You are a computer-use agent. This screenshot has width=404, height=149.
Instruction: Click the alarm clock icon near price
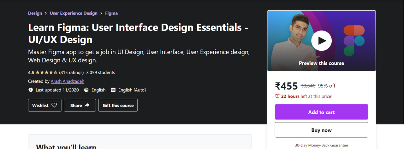[x=277, y=96]
